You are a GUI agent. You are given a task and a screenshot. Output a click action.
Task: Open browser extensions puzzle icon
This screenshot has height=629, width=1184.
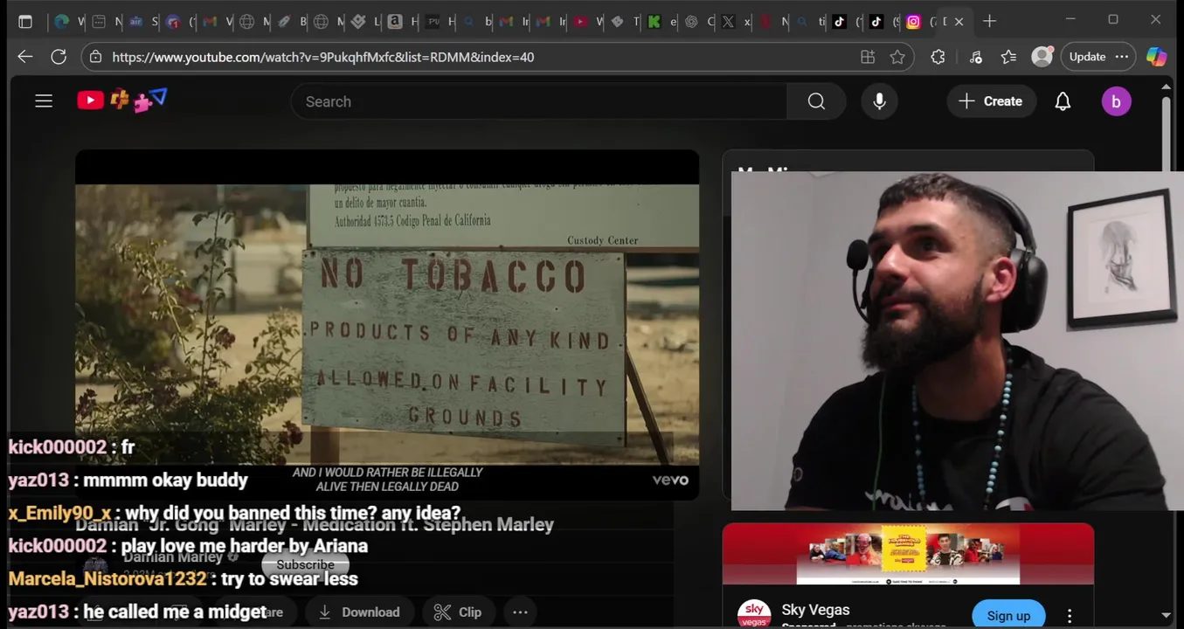coord(938,57)
